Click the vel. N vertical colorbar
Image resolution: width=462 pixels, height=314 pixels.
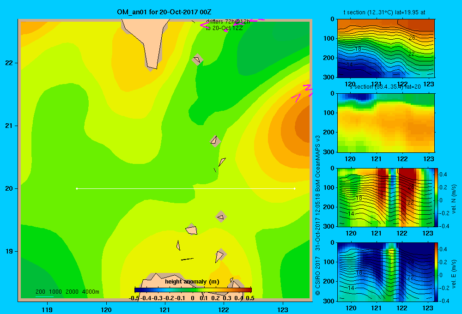click(x=437, y=197)
